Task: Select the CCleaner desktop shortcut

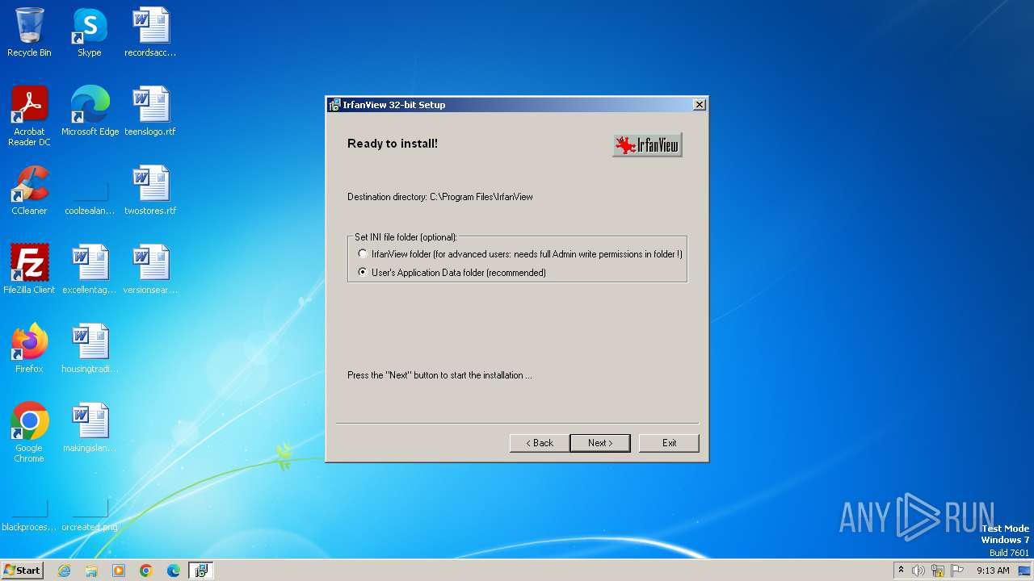Action: coord(29,190)
